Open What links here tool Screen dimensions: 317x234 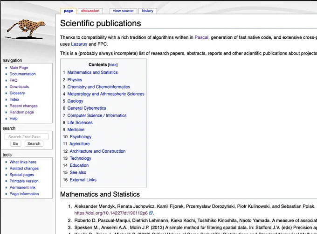point(23,162)
